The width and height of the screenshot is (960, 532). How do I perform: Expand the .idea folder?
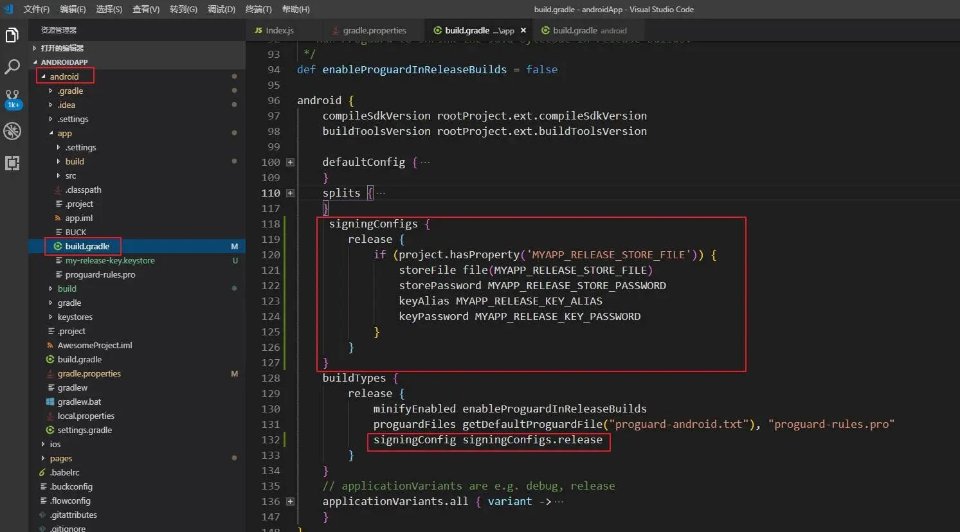[x=51, y=105]
